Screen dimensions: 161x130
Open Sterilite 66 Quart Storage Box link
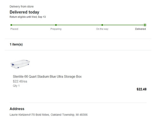coord(47,77)
